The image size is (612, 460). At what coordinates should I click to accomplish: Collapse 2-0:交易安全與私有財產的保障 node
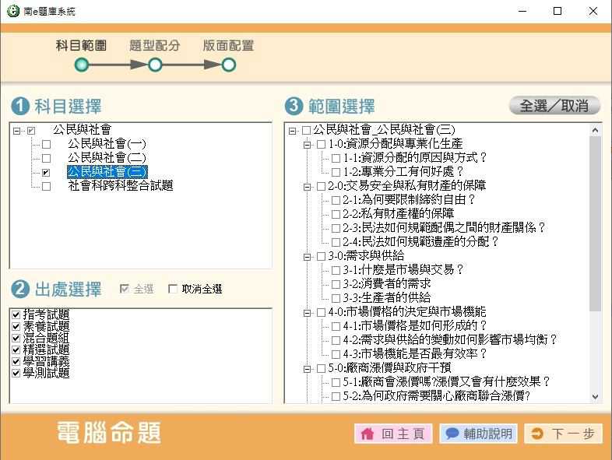coord(308,187)
